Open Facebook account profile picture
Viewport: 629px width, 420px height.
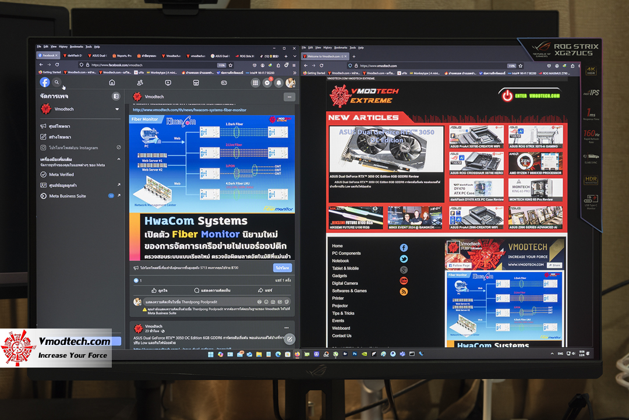point(291,83)
